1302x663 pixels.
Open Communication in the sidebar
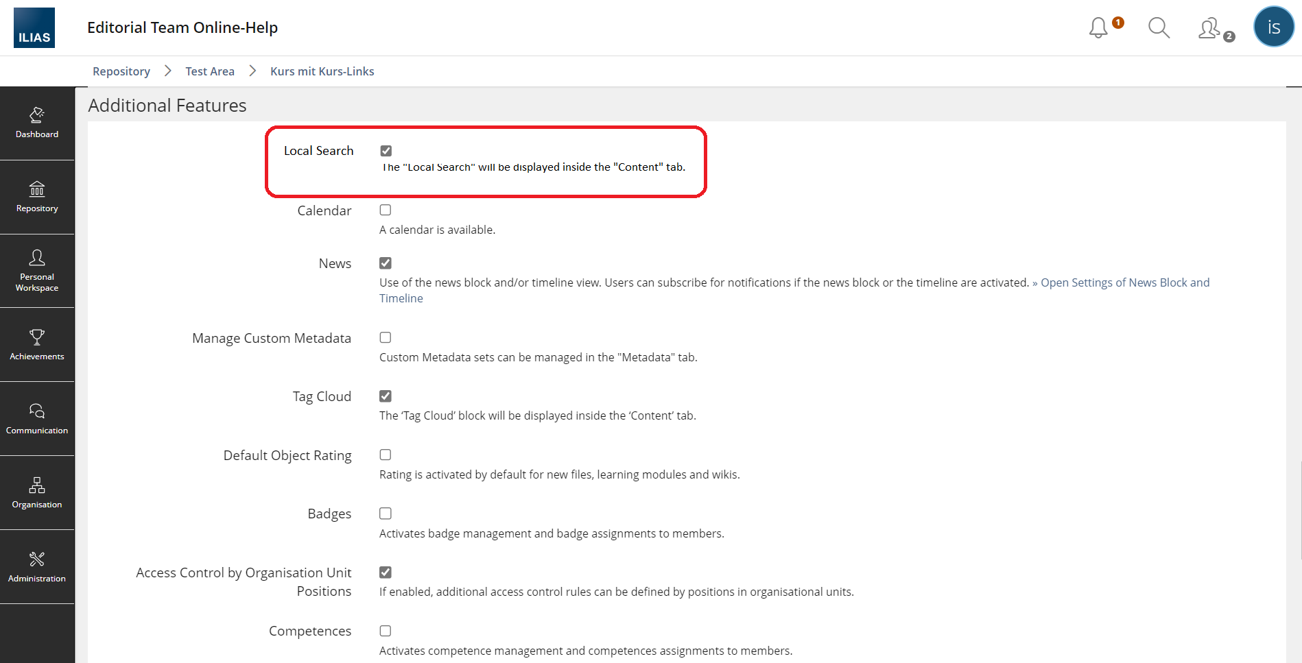tap(37, 419)
